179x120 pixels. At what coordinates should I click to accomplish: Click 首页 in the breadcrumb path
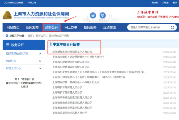point(30,36)
